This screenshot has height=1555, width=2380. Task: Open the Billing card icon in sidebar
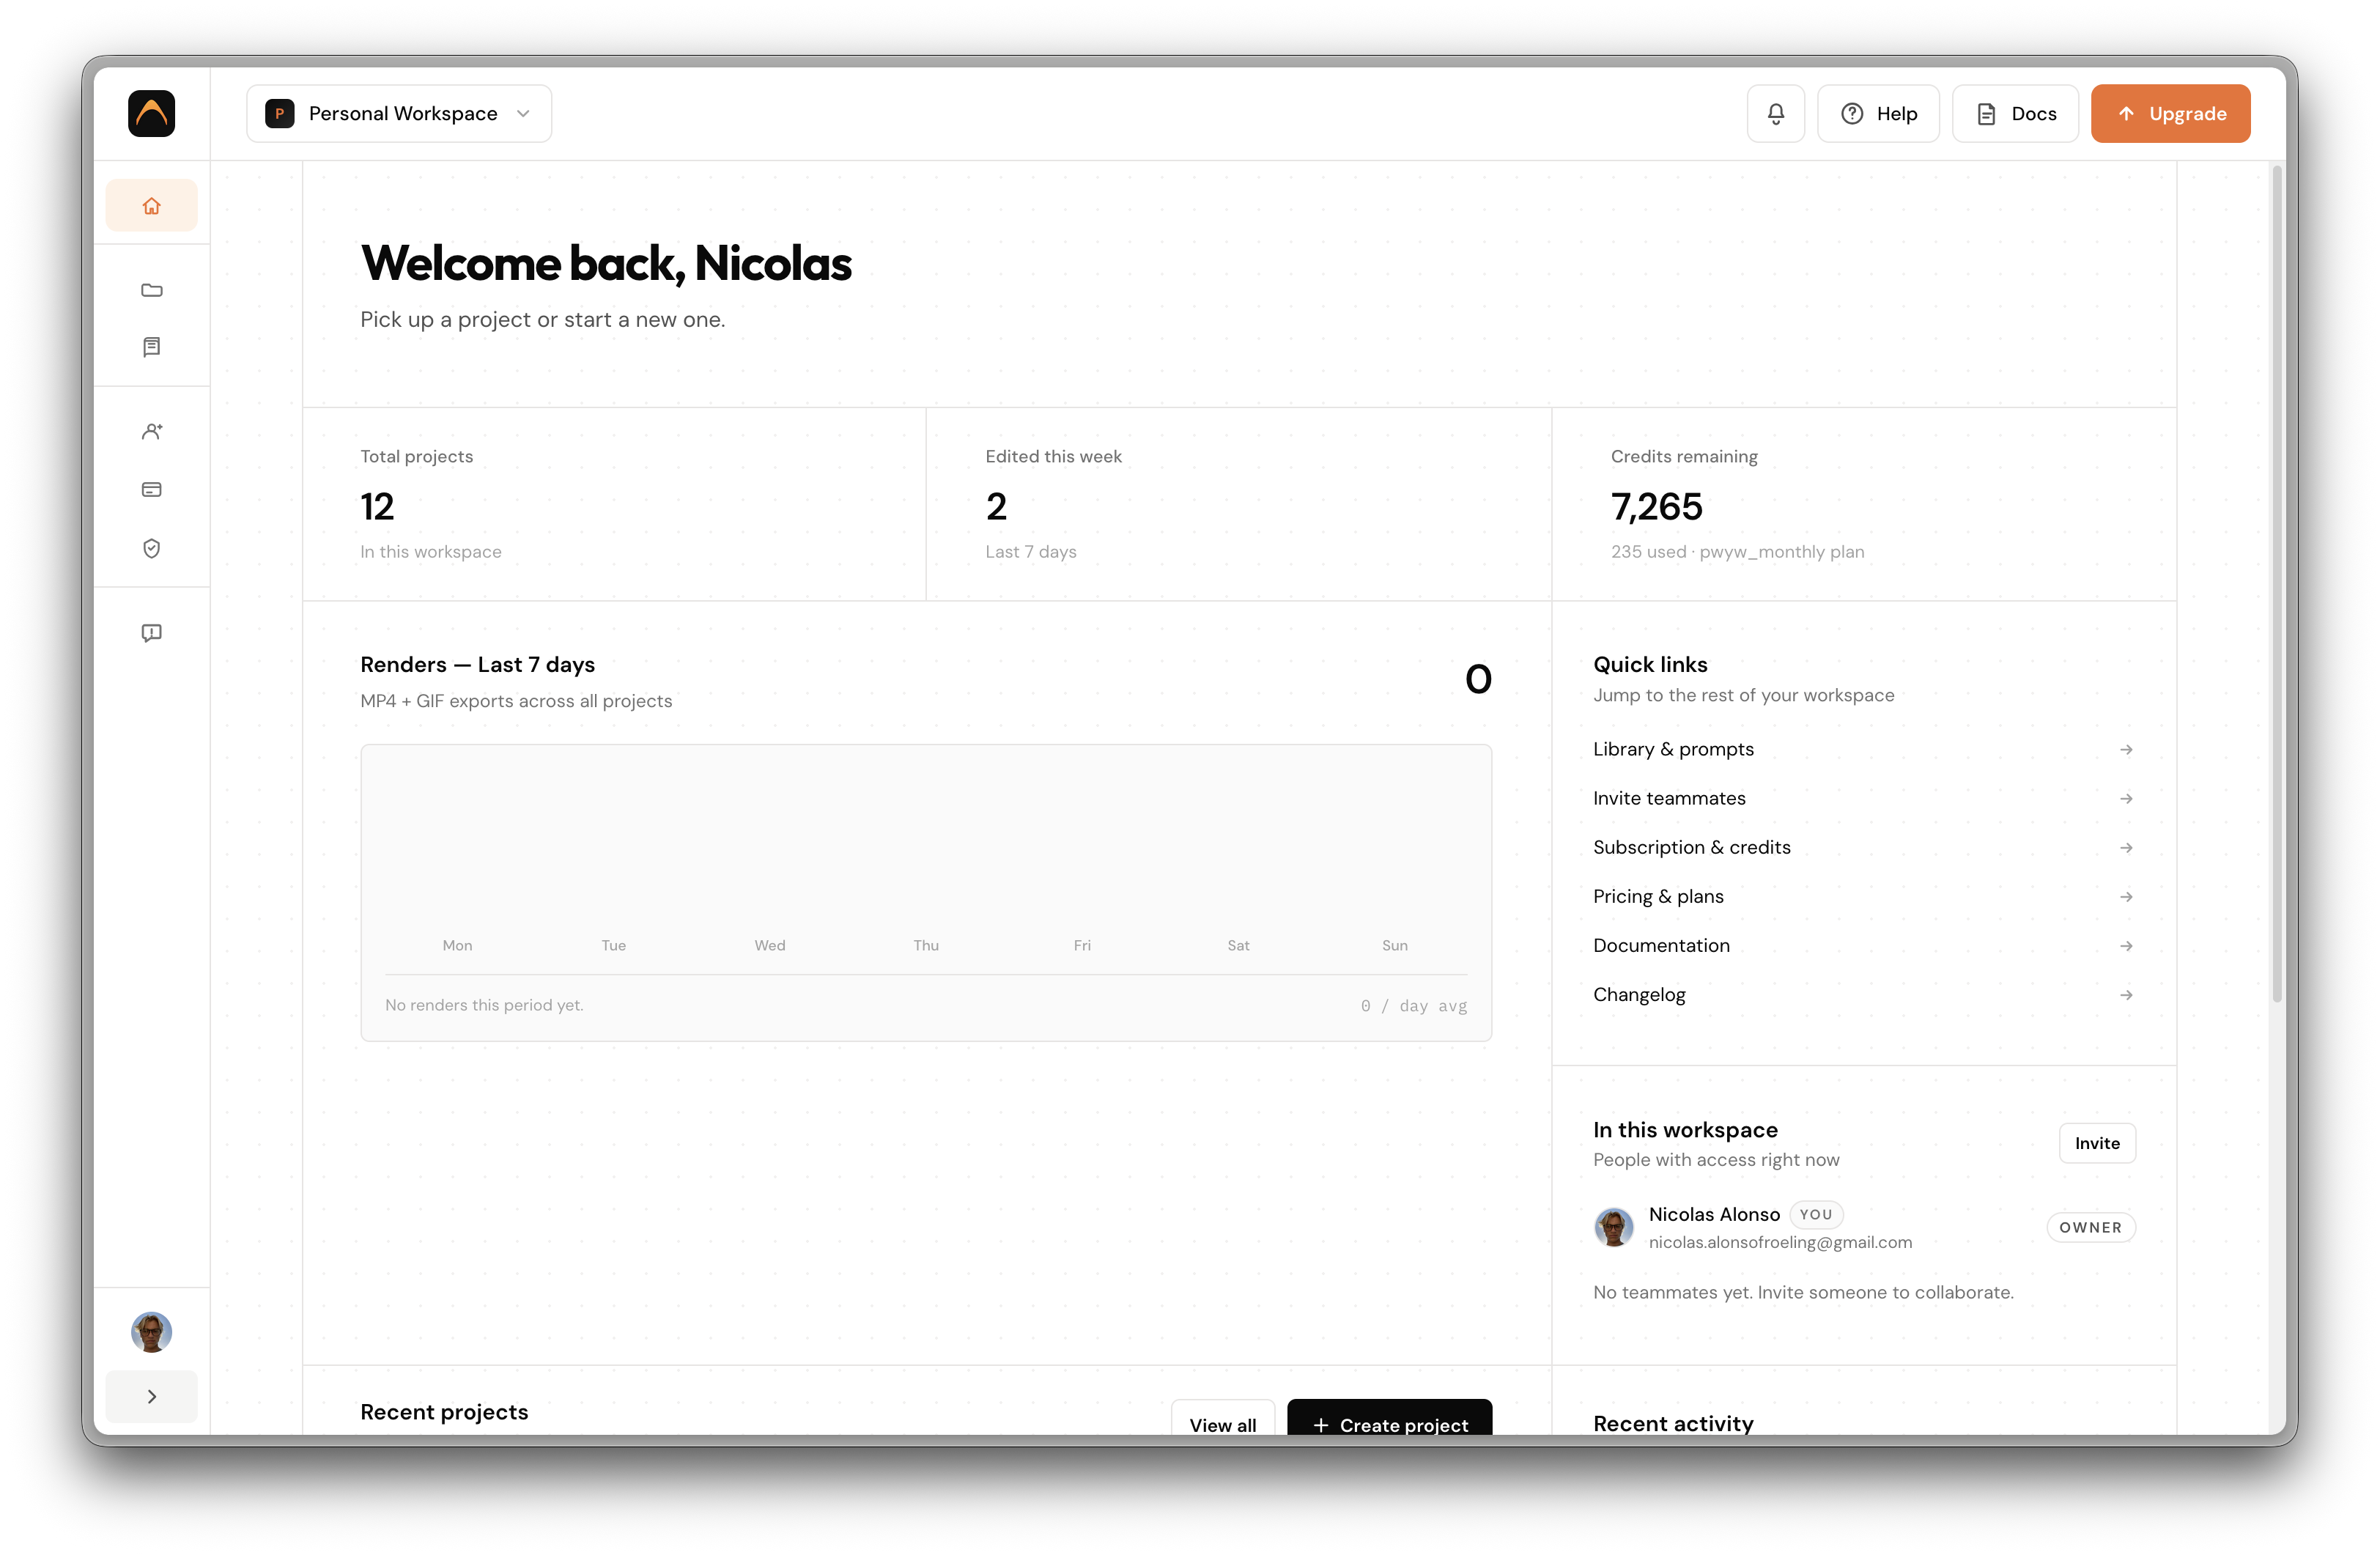click(152, 489)
